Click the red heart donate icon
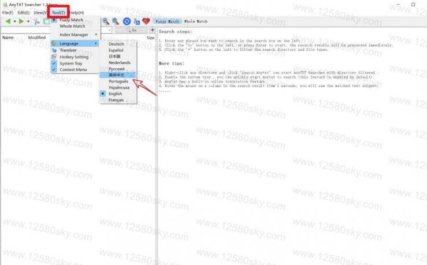427x265 pixels. click(x=146, y=21)
